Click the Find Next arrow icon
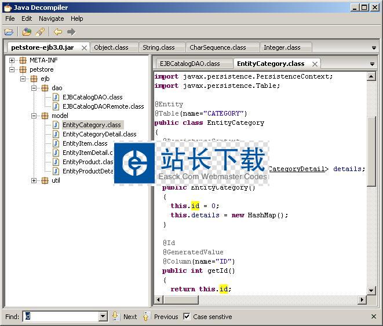Viewport: 383px width, 326px height. [115, 316]
